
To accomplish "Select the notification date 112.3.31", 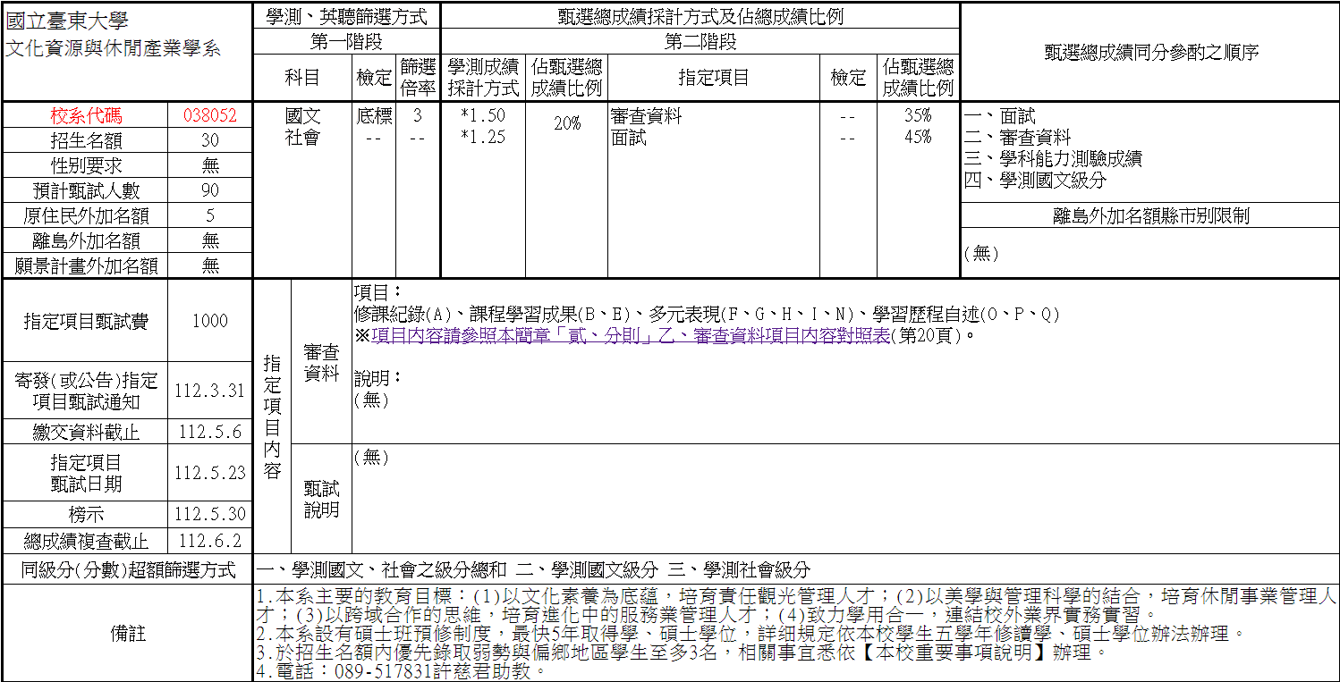I will click(x=210, y=391).
